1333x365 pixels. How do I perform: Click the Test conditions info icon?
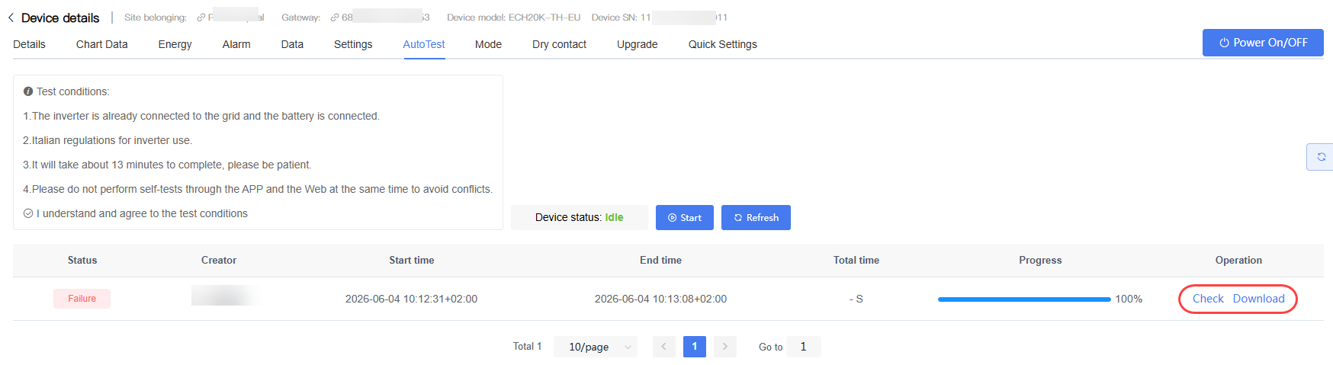pos(28,91)
